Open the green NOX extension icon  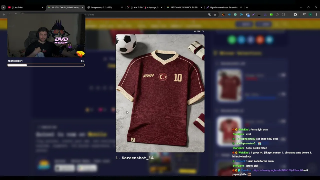[x=271, y=14]
